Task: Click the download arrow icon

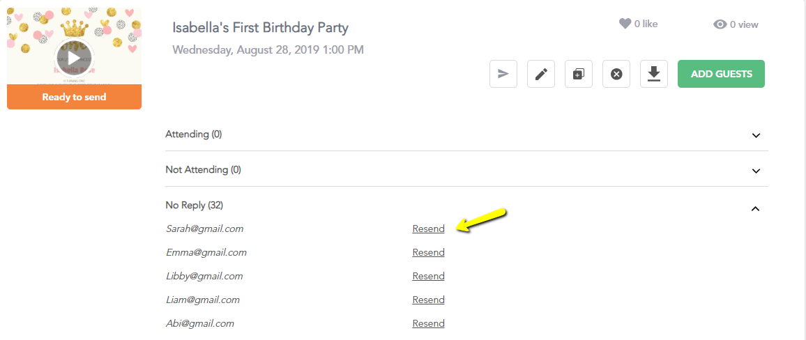Action: [653, 74]
